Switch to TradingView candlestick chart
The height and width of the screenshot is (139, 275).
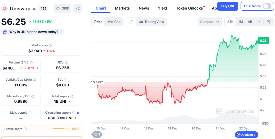coord(151,22)
